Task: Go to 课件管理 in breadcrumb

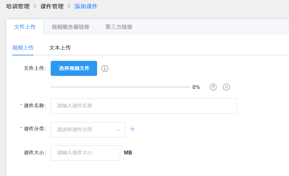Action: click(52, 7)
